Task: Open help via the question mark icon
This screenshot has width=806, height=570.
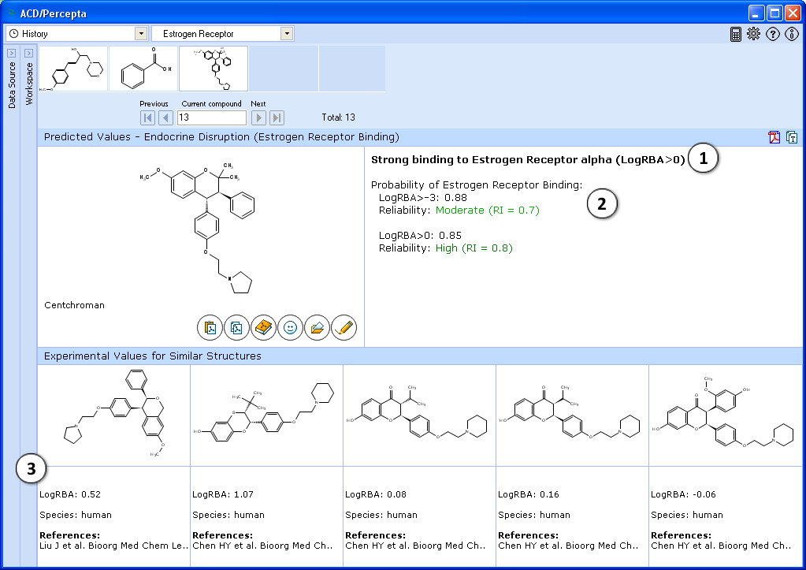Action: [773, 34]
